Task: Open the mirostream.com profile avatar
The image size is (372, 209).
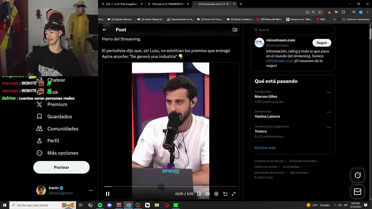Action: tap(259, 43)
